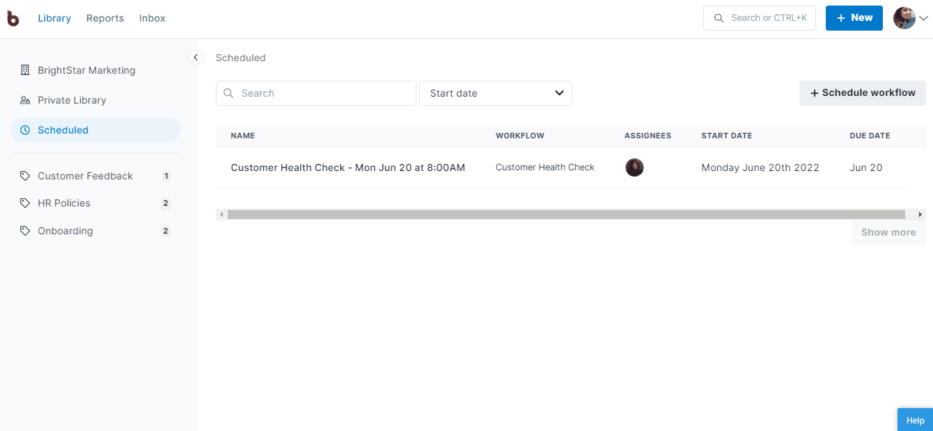Open the user account menu chevron
Screen dimensions: 933x431
pyautogui.click(x=924, y=19)
